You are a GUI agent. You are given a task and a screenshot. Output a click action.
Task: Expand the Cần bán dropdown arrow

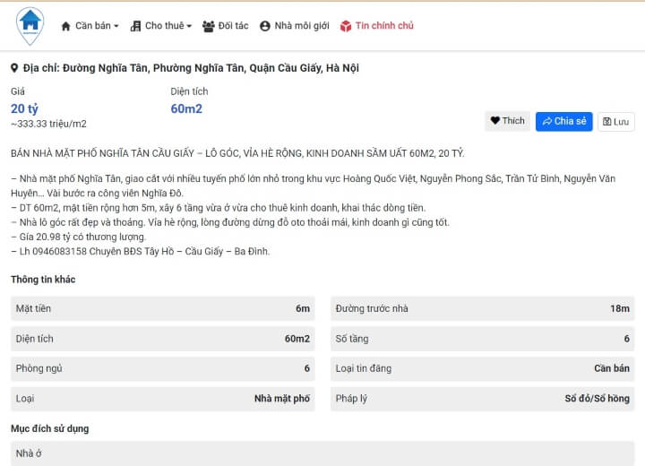tap(116, 27)
